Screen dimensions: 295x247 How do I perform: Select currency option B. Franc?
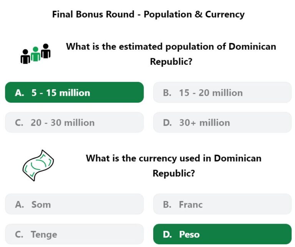click(x=222, y=204)
